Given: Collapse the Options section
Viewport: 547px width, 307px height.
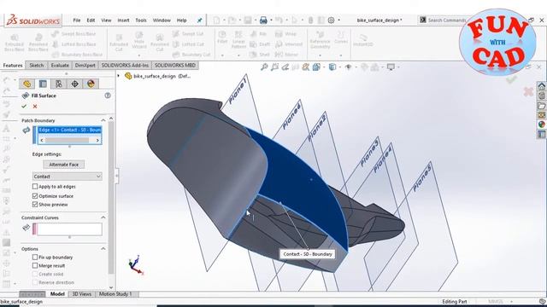Looking at the screenshot, I should (x=103, y=249).
